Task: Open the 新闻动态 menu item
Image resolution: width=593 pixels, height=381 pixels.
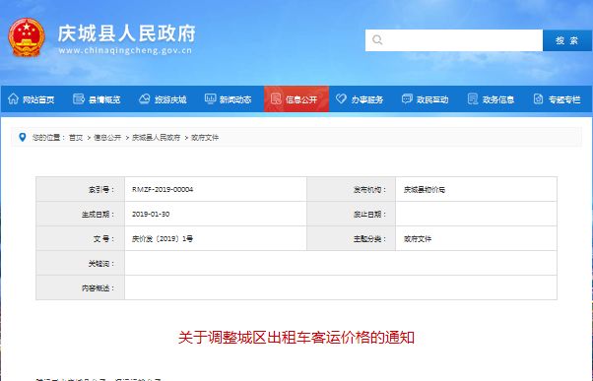Action: [x=229, y=99]
